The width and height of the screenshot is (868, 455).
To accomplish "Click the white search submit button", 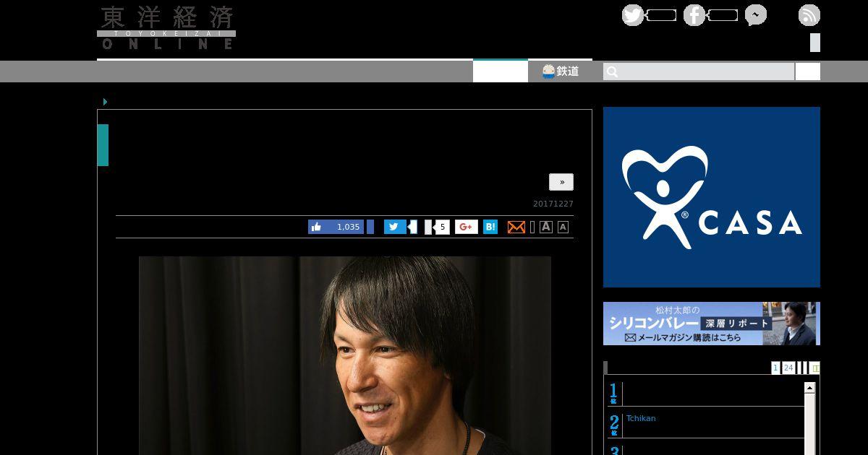I will click(x=808, y=71).
